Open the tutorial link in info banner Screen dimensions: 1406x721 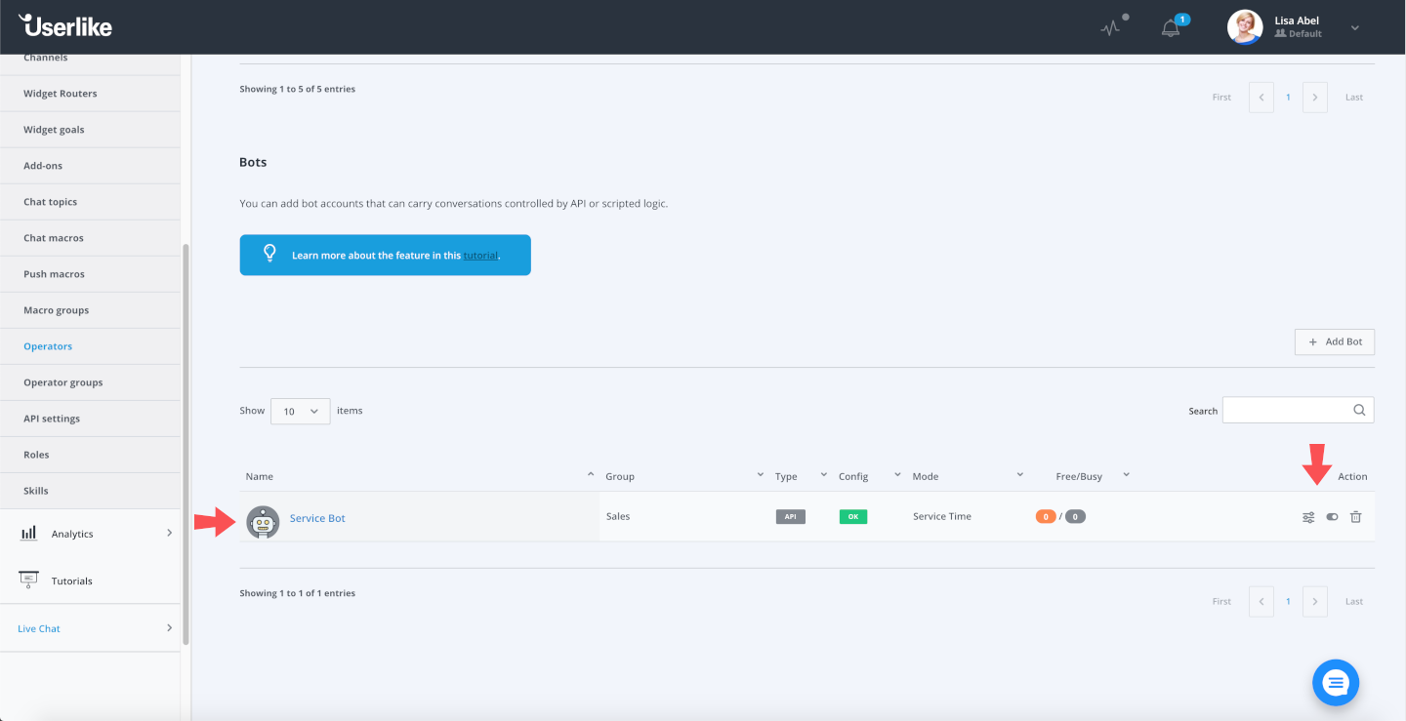[x=480, y=256]
